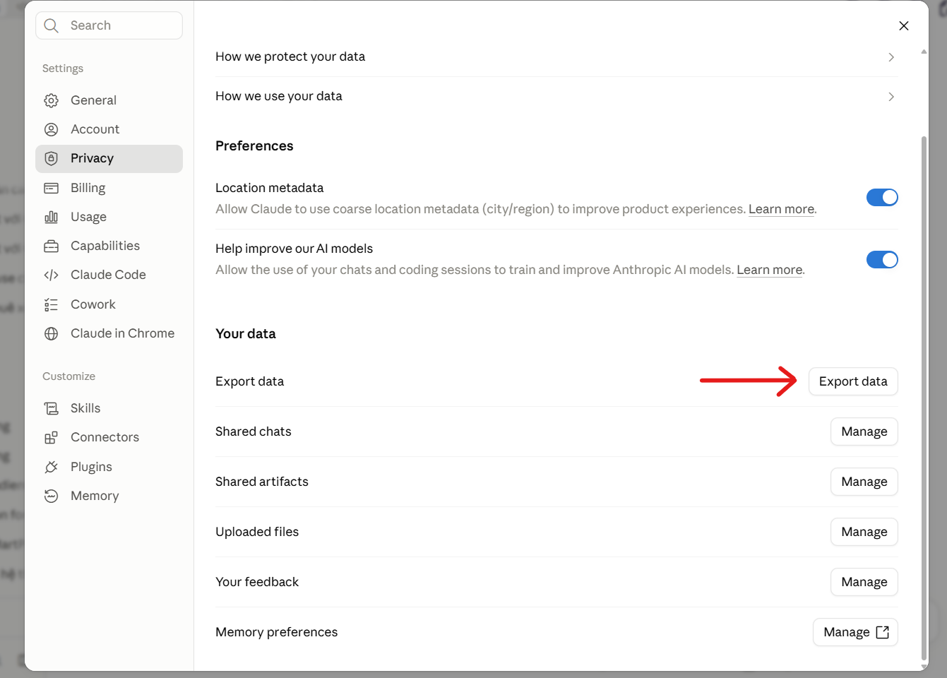Expand How we protect your data chevron
Viewport: 947px width, 678px height.
pyautogui.click(x=891, y=57)
